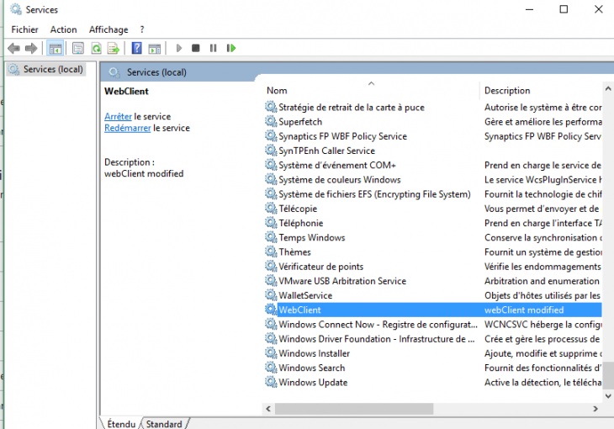Click the Refresh toolbar icon
Image resolution: width=614 pixels, height=429 pixels.
[96, 49]
